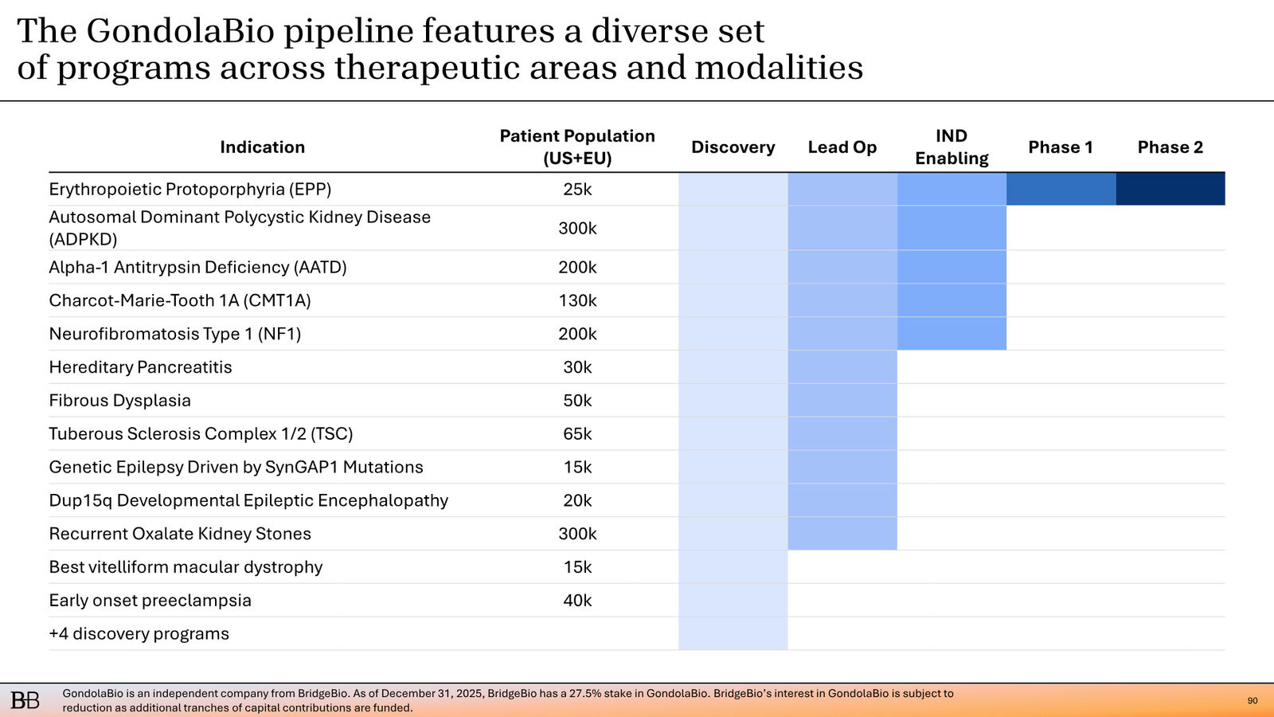This screenshot has height=717, width=1274.
Task: Click the dark navy Phase 2 bar for EPP
Action: click(1170, 190)
